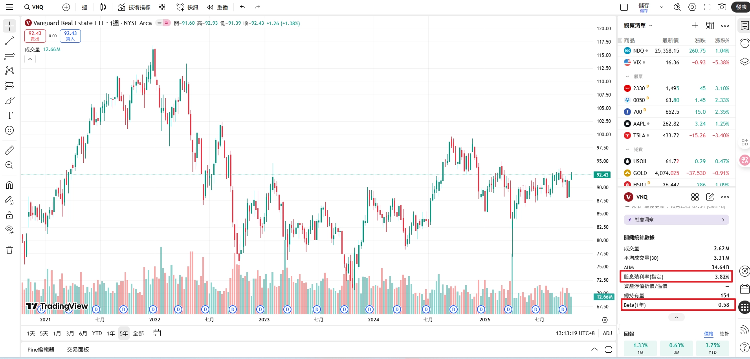Open the 交易面板 tab
Screen dimensions: 750x359
pos(78,350)
